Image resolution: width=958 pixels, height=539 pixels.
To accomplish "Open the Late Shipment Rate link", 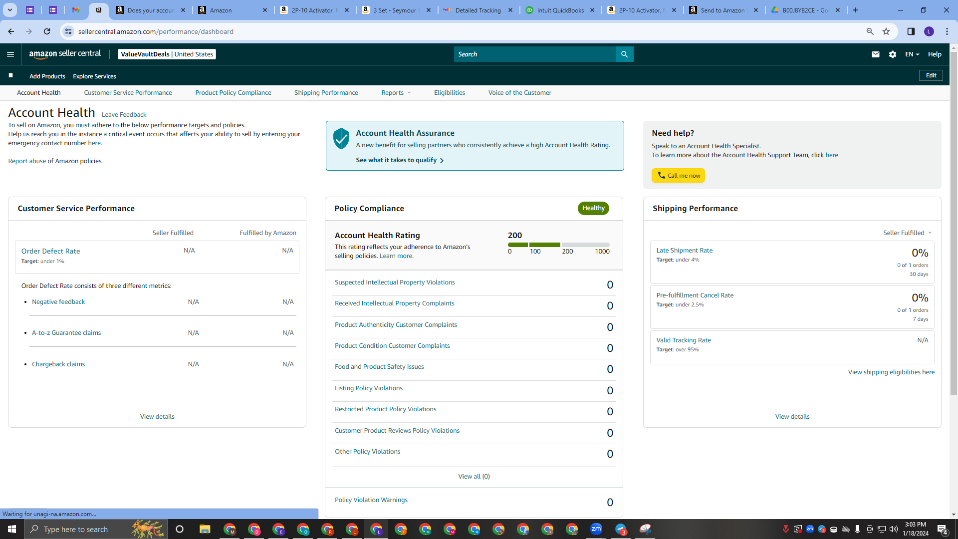I will [685, 251].
